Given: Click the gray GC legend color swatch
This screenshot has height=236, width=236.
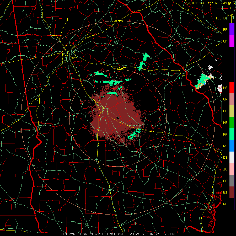Looking at the screenshot, I should tap(232, 181).
